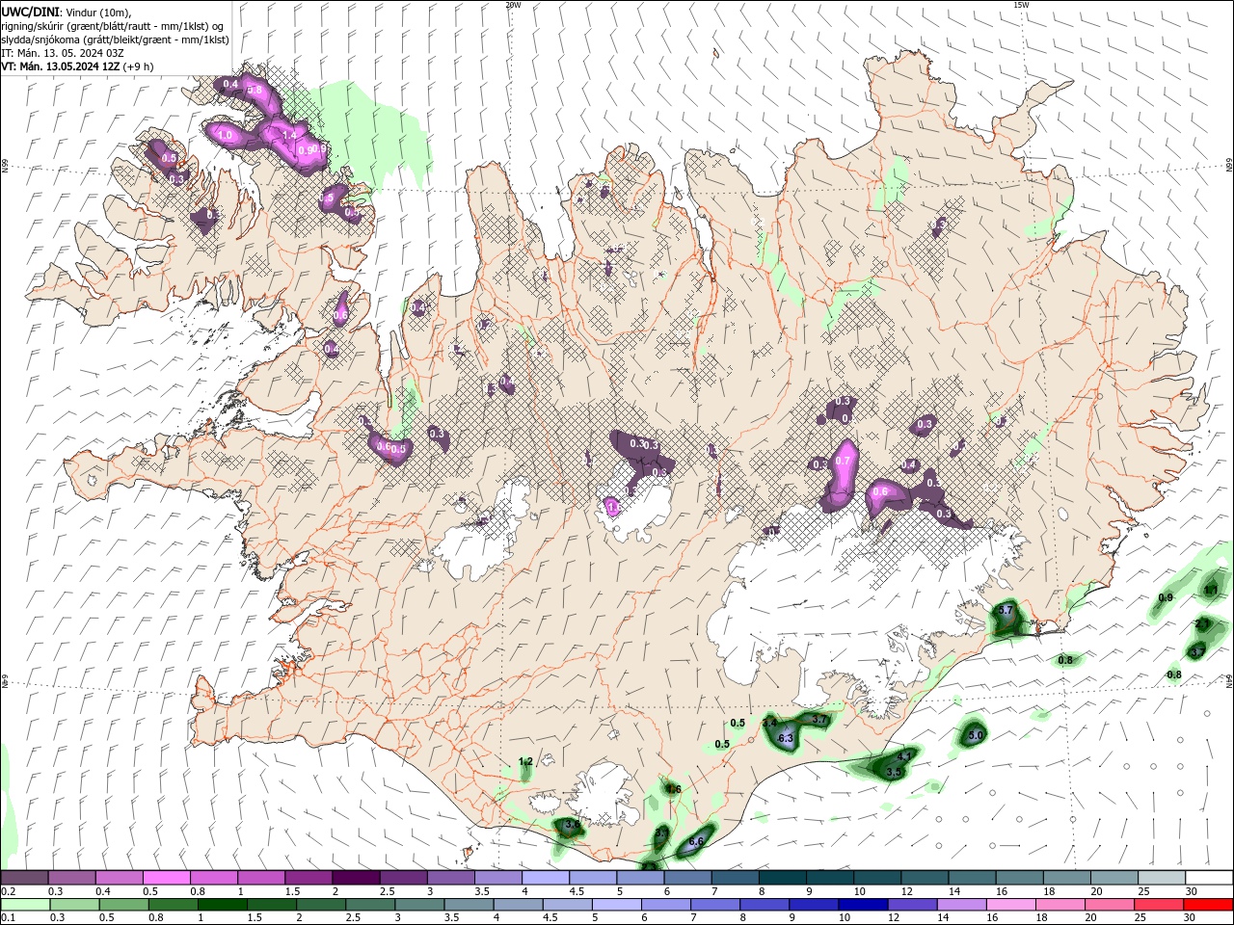Click the '0.7' snow value on the map
The image size is (1234, 925).
843,462
